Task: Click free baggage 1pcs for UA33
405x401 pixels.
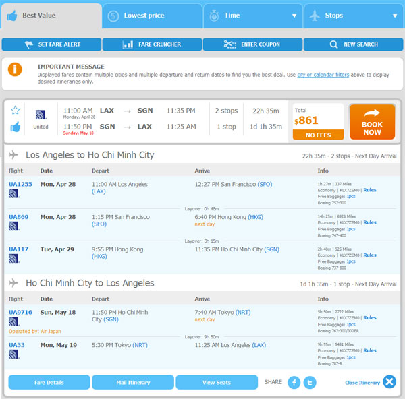Action: pos(351,357)
